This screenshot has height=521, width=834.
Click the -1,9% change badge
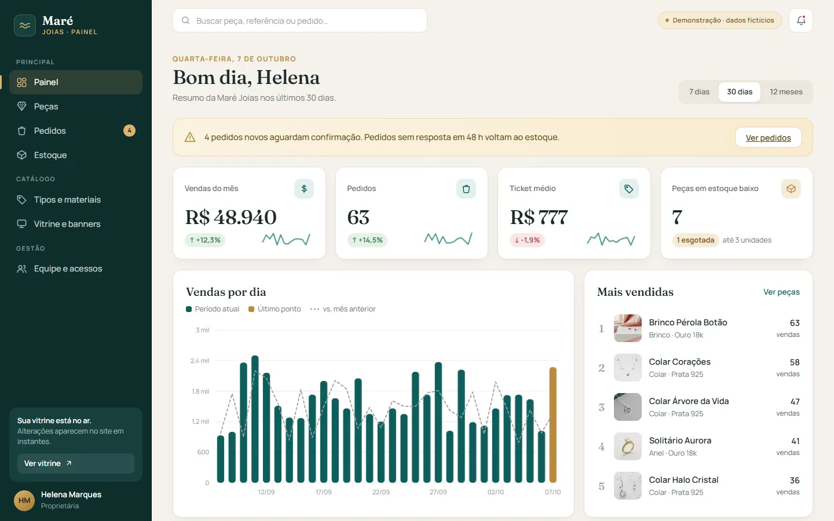tap(527, 240)
